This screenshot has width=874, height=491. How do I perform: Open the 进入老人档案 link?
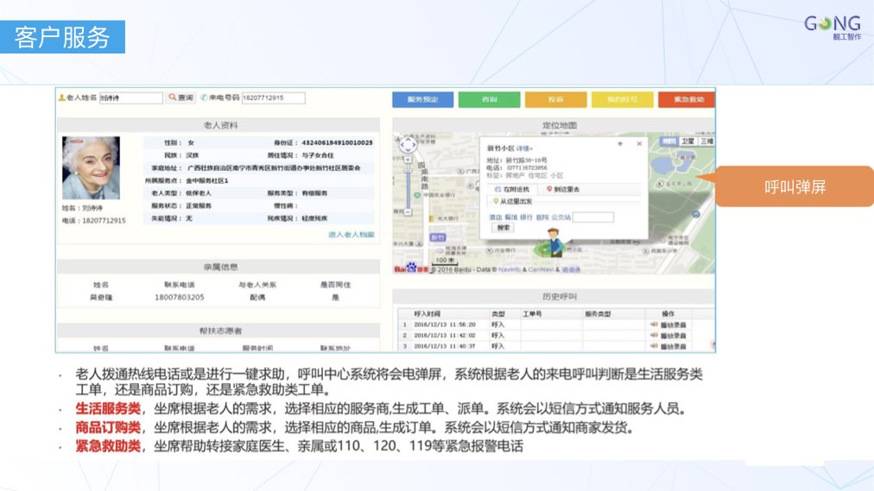click(351, 235)
